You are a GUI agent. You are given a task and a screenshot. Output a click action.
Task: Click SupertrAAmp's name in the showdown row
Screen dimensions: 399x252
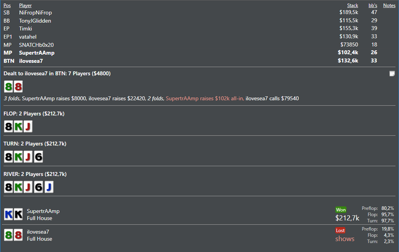point(43,211)
